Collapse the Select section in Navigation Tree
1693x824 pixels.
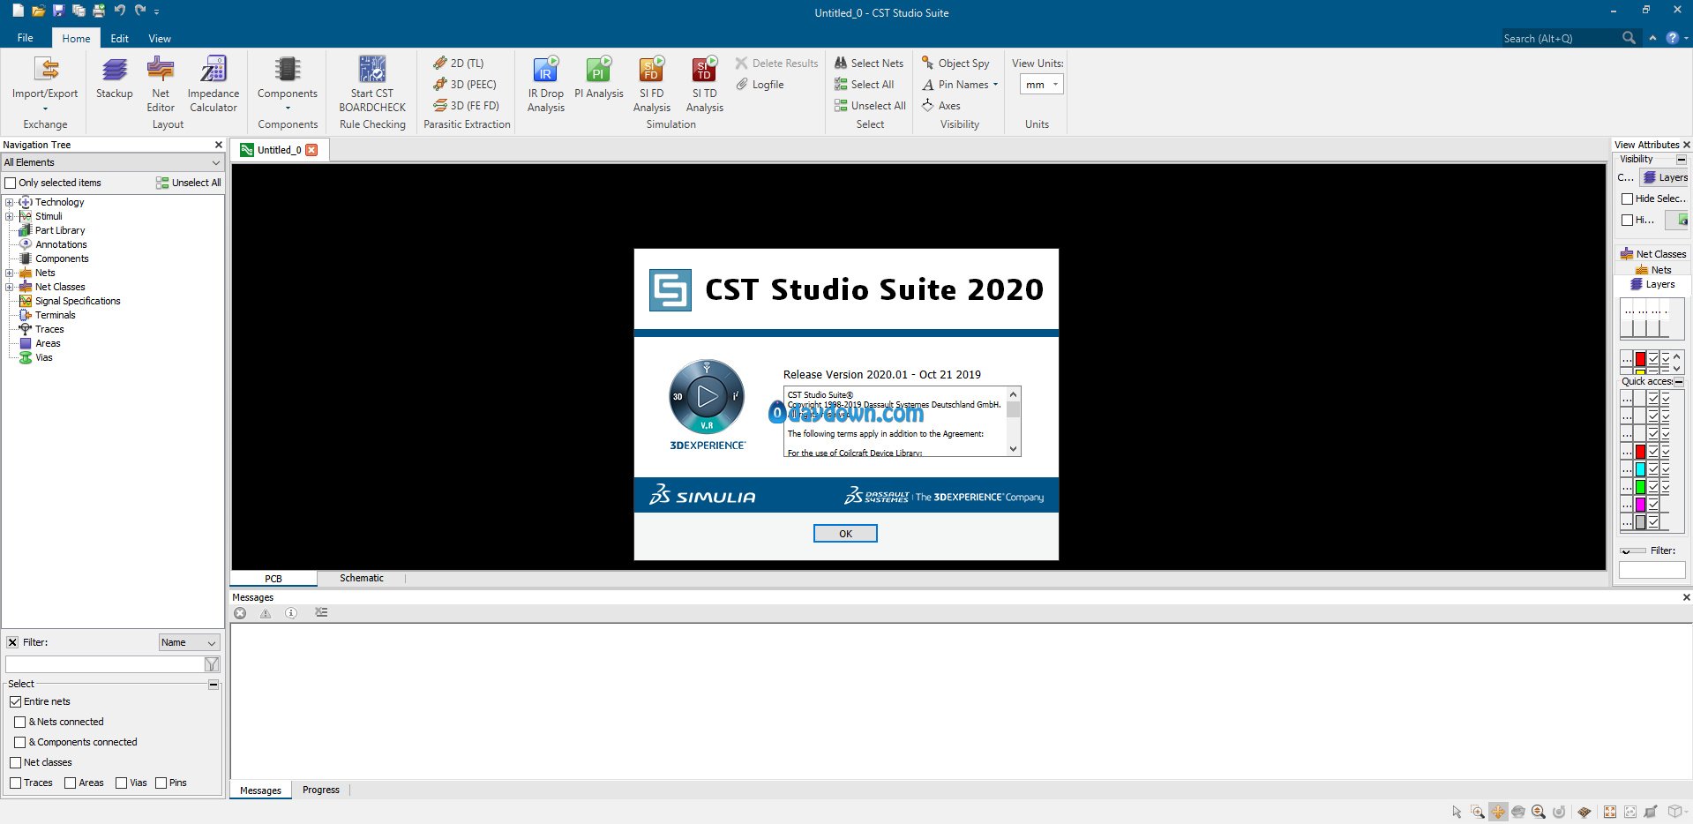213,685
